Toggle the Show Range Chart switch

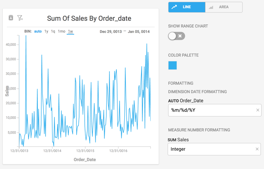pyautogui.click(x=176, y=36)
